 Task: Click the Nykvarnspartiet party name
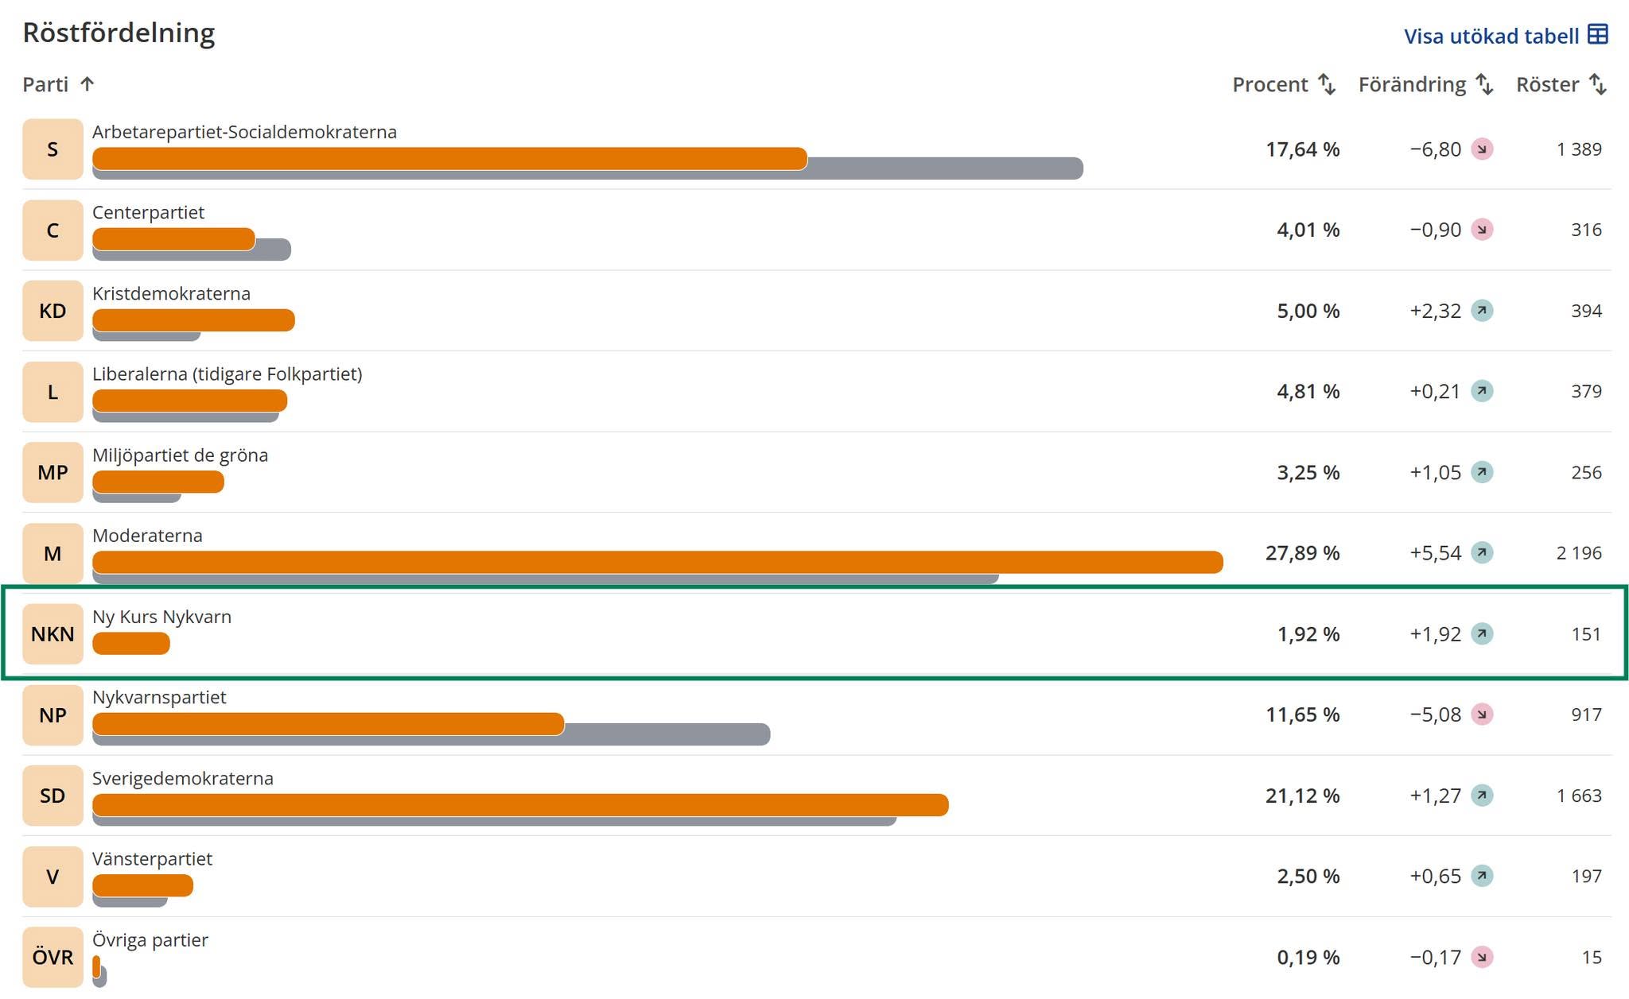(x=159, y=698)
